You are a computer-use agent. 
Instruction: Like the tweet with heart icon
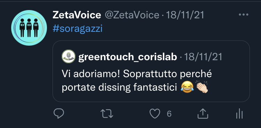155,113
